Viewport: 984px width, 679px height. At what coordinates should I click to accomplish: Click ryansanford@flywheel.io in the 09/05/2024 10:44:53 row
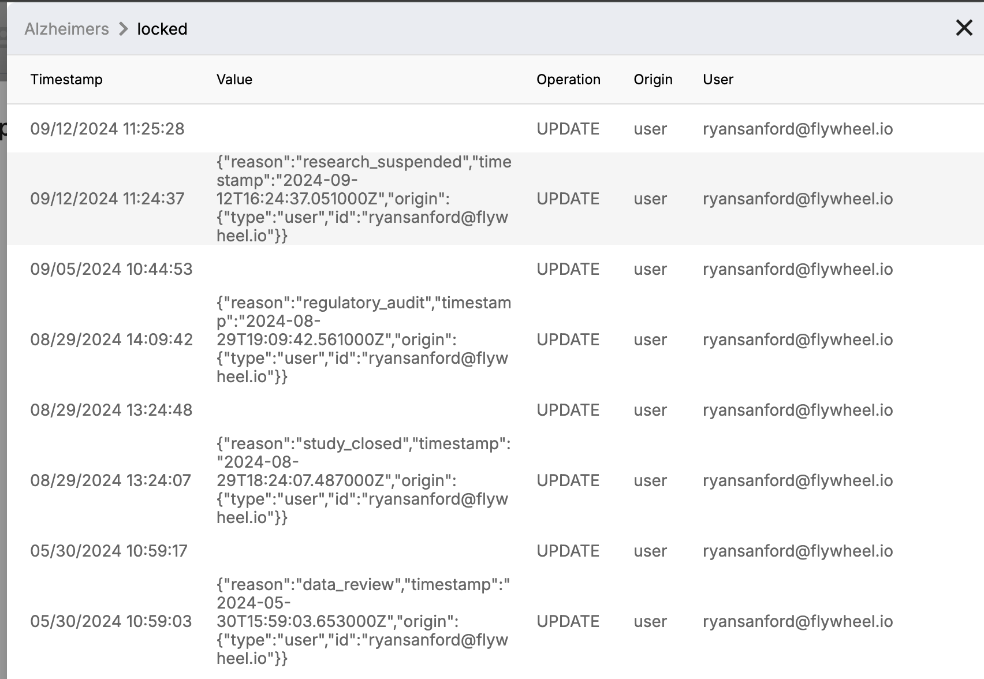(x=798, y=269)
